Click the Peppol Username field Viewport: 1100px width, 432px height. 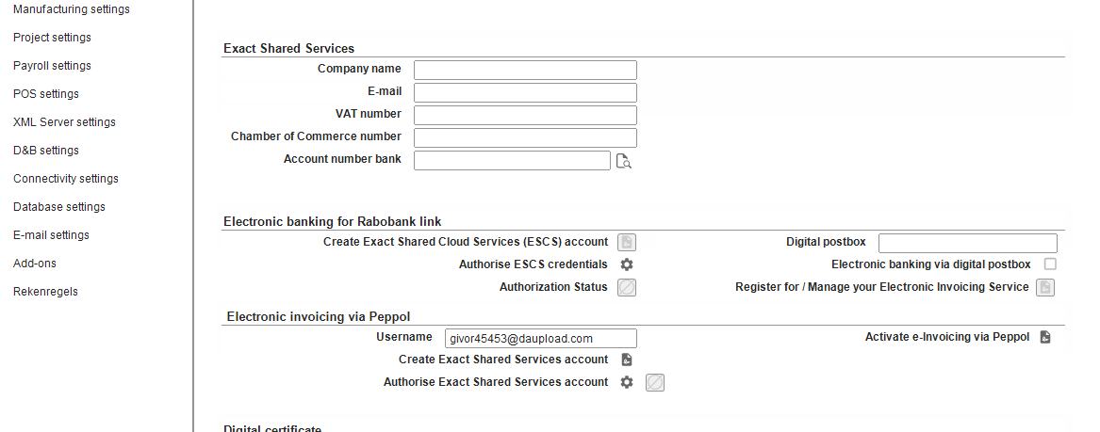[x=540, y=338]
